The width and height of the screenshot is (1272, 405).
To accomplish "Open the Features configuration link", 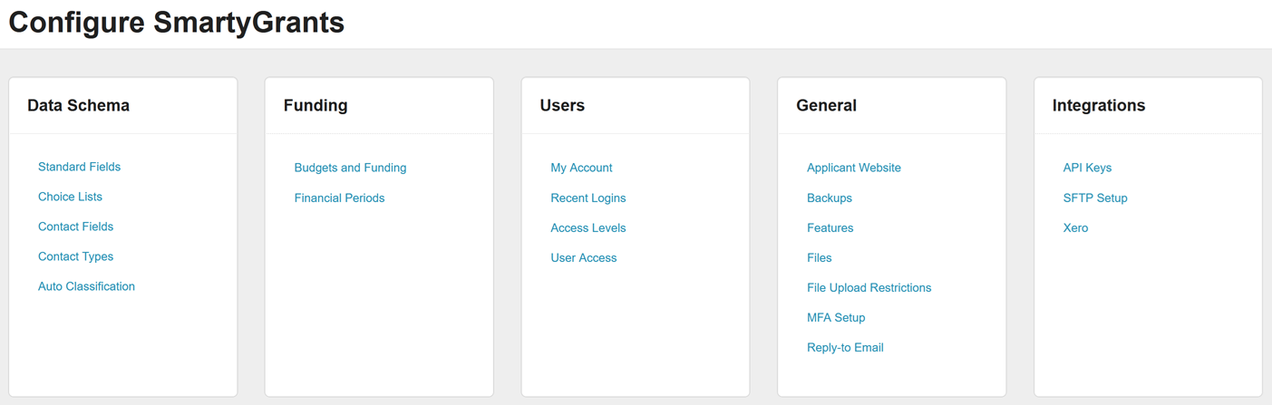I will 830,227.
